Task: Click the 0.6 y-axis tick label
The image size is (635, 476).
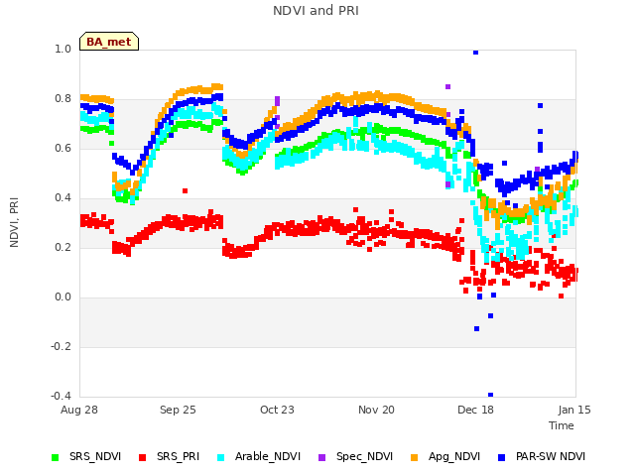Action: point(63,148)
